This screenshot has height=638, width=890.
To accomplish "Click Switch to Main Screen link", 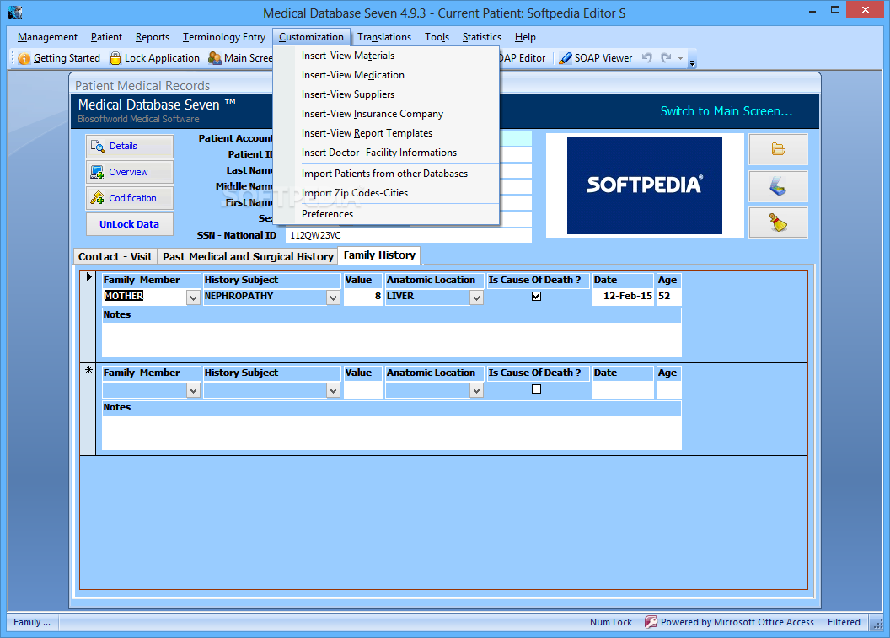I will tap(726, 111).
